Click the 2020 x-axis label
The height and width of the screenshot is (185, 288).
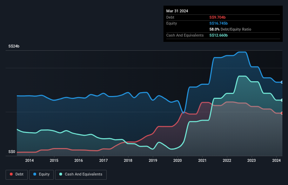click(x=178, y=160)
